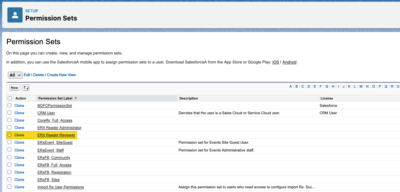Click Edit next to the view selector
This screenshot has width=400, height=192.
[x=27, y=75]
